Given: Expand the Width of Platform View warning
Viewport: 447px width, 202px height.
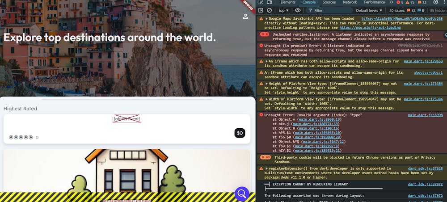Looking at the screenshot, I should pos(266,99).
